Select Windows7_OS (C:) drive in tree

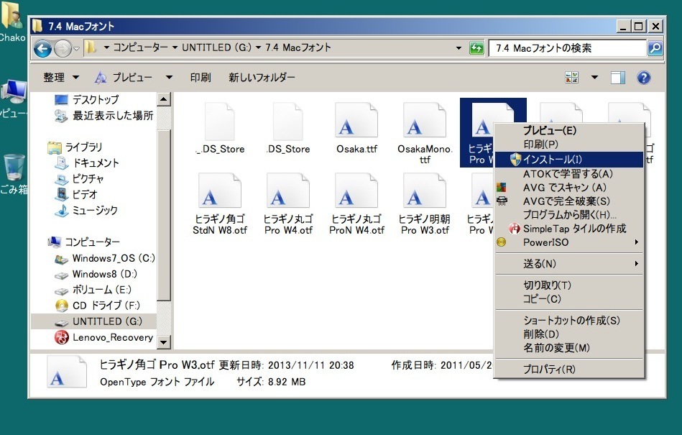tap(113, 258)
